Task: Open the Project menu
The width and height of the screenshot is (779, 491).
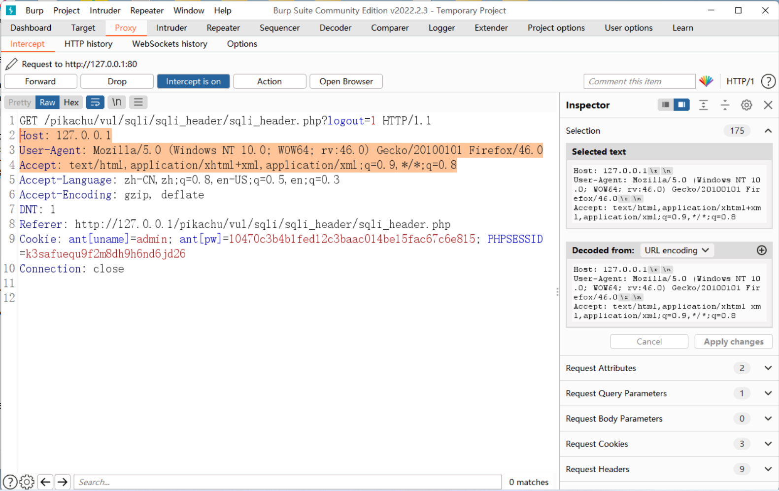Action: pyautogui.click(x=67, y=10)
